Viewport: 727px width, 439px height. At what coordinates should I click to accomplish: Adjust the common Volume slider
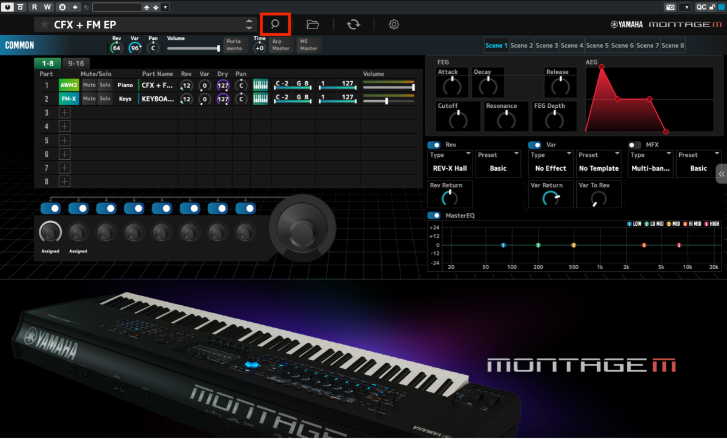pyautogui.click(x=194, y=48)
